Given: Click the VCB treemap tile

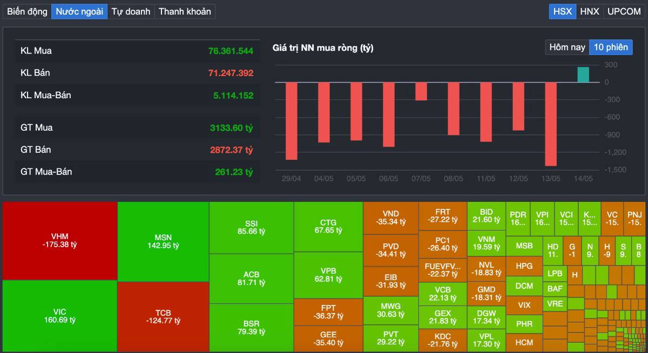Looking at the screenshot, I should [443, 294].
